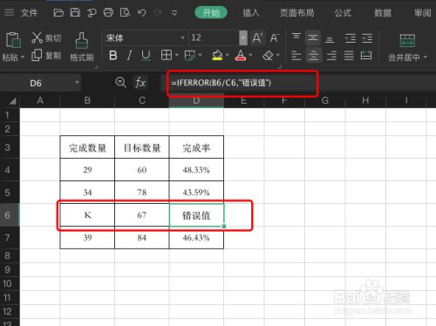Select cell with 84

[142, 238]
